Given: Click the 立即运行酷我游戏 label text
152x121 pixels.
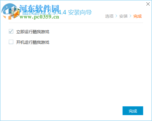Looking at the screenshot, I should pos(33,32).
